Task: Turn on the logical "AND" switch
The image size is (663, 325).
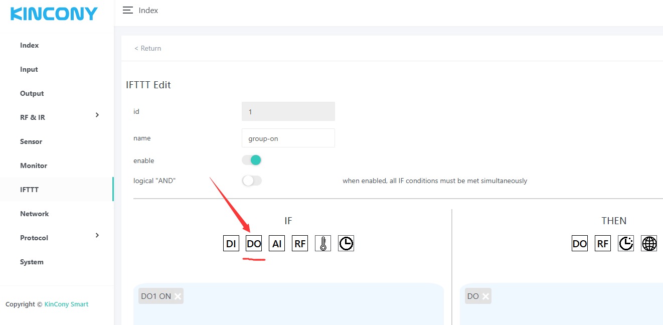Action: click(x=252, y=181)
